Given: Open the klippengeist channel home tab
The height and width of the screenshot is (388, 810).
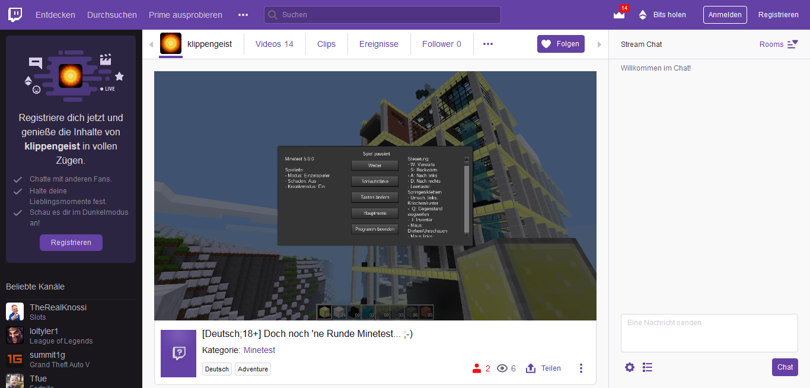Looking at the screenshot, I should (x=209, y=44).
